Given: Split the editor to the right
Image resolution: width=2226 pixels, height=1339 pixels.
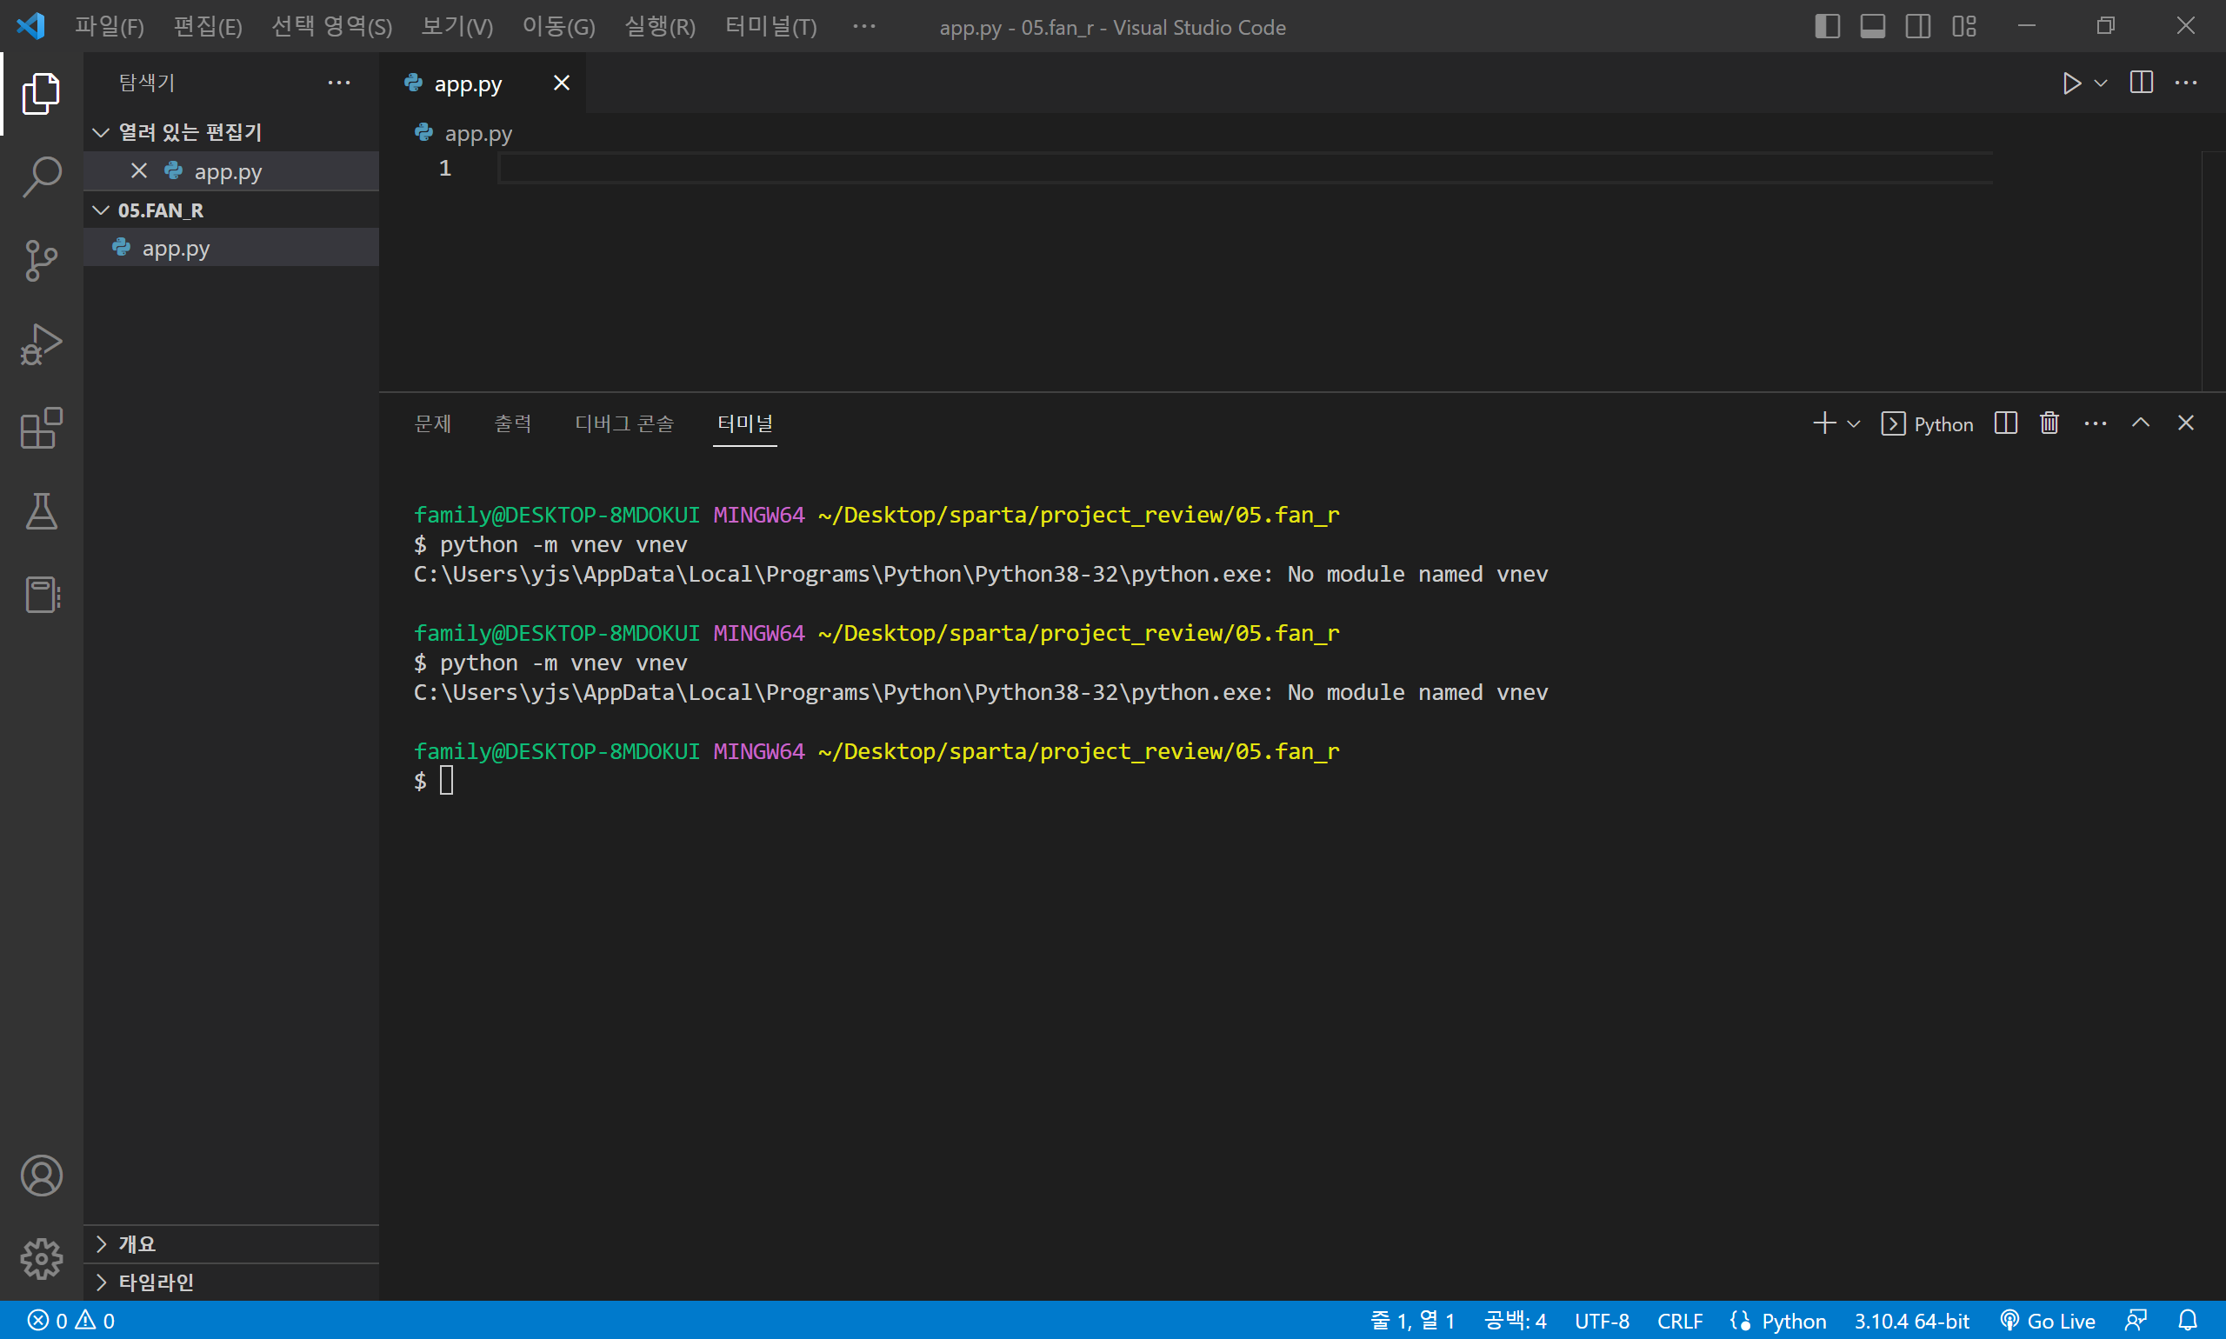Looking at the screenshot, I should pos(2141,83).
